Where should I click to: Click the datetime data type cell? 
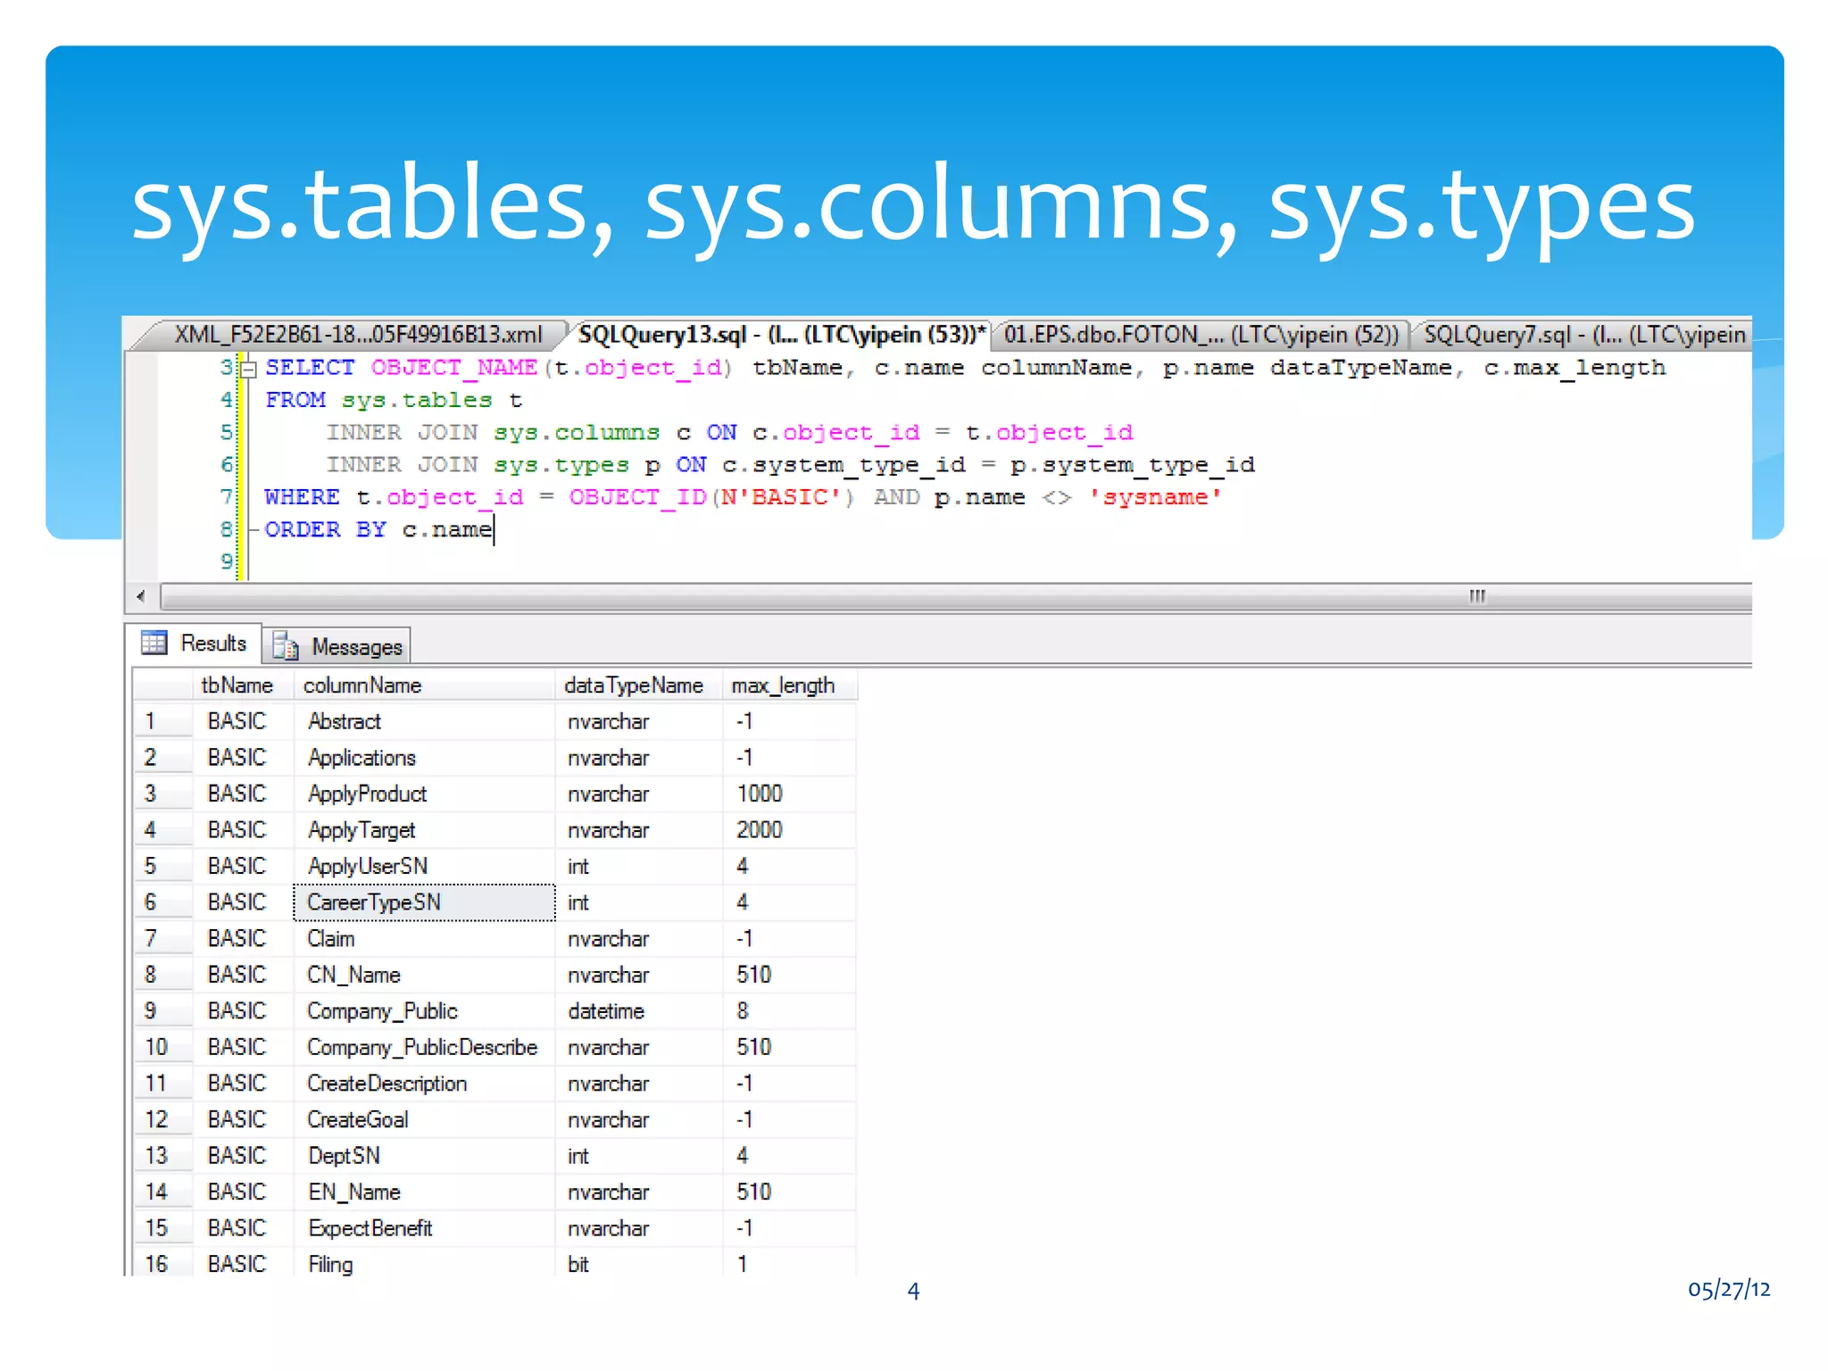click(606, 1011)
